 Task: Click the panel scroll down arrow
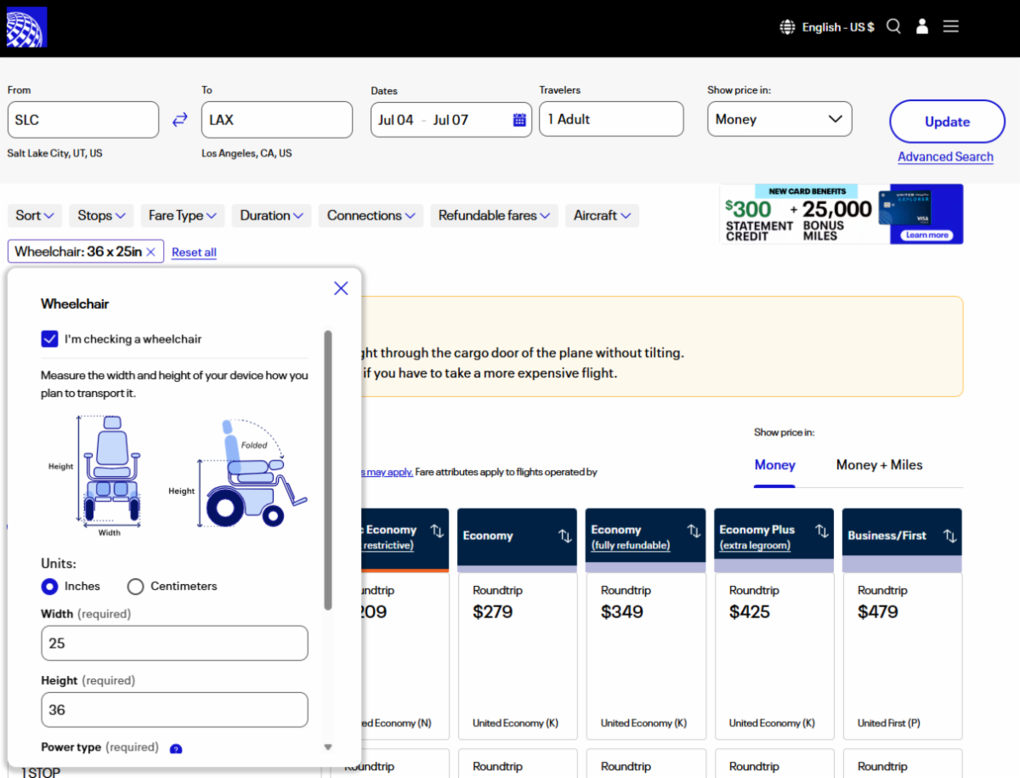tap(328, 747)
